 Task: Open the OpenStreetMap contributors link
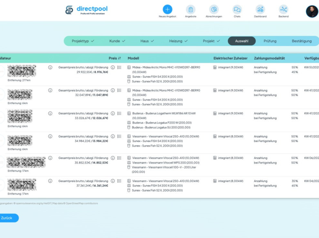pyautogui.click(x=81, y=204)
